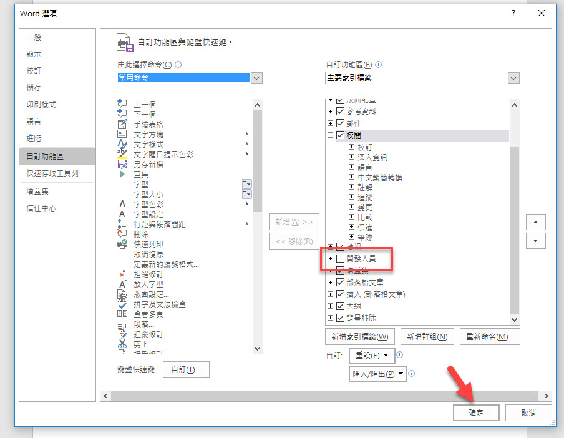The height and width of the screenshot is (438, 564).
Task: Click the 拒絕修訂 icon
Action: pyautogui.click(x=122, y=275)
